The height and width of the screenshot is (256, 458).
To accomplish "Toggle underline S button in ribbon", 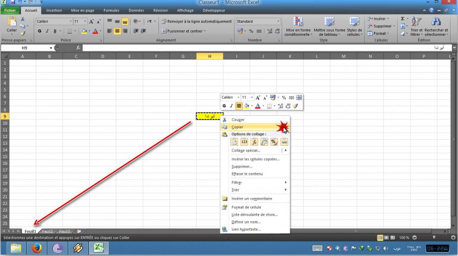I will point(55,31).
